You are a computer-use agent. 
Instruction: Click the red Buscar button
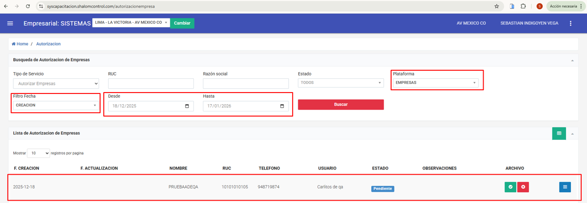pyautogui.click(x=340, y=104)
